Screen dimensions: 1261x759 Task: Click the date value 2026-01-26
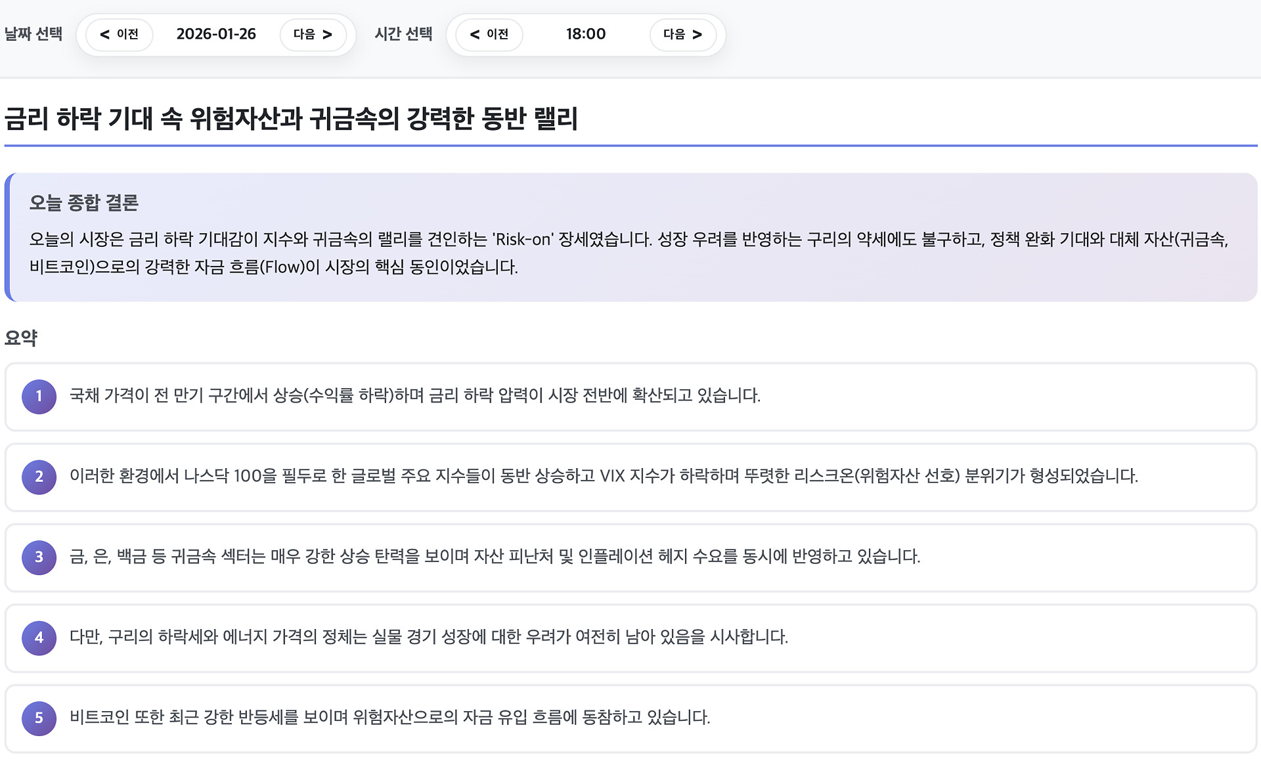(x=216, y=34)
